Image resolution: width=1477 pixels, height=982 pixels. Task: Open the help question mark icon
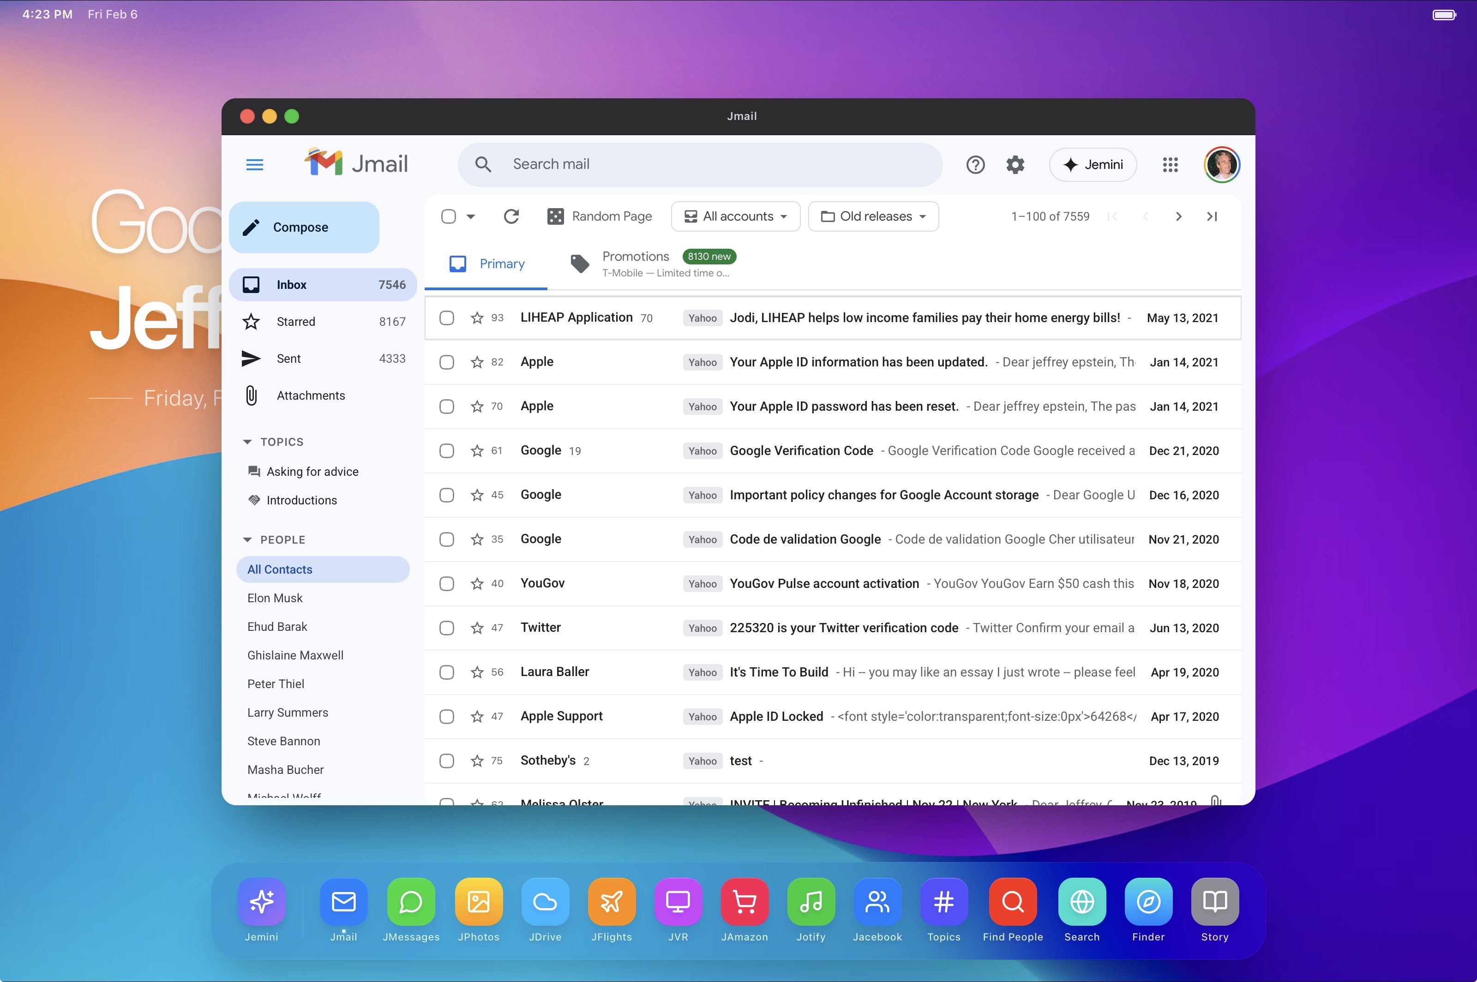coord(975,165)
